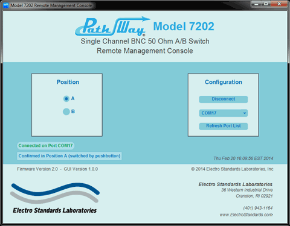The image size is (290, 226).
Task: Open the COM17 port dropdown
Action: tap(224, 113)
